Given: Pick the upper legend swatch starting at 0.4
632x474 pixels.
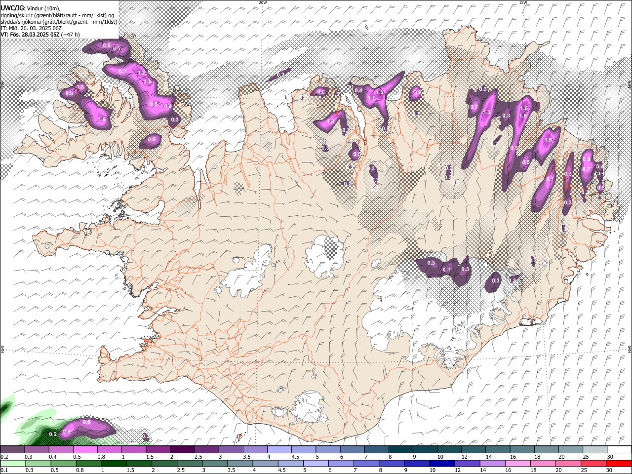Looking at the screenshot, I should tap(61, 450).
